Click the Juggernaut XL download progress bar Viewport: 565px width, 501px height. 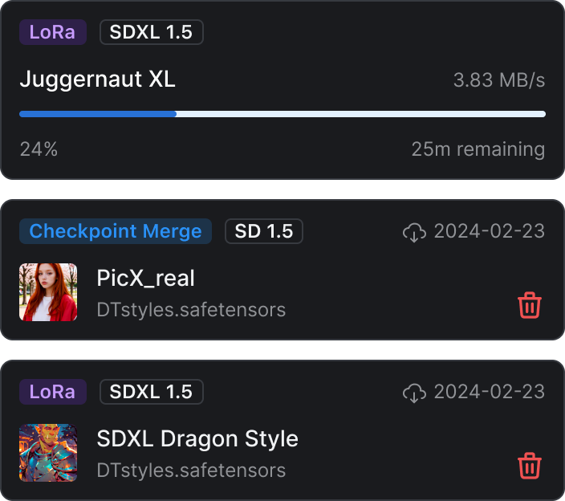click(x=282, y=114)
